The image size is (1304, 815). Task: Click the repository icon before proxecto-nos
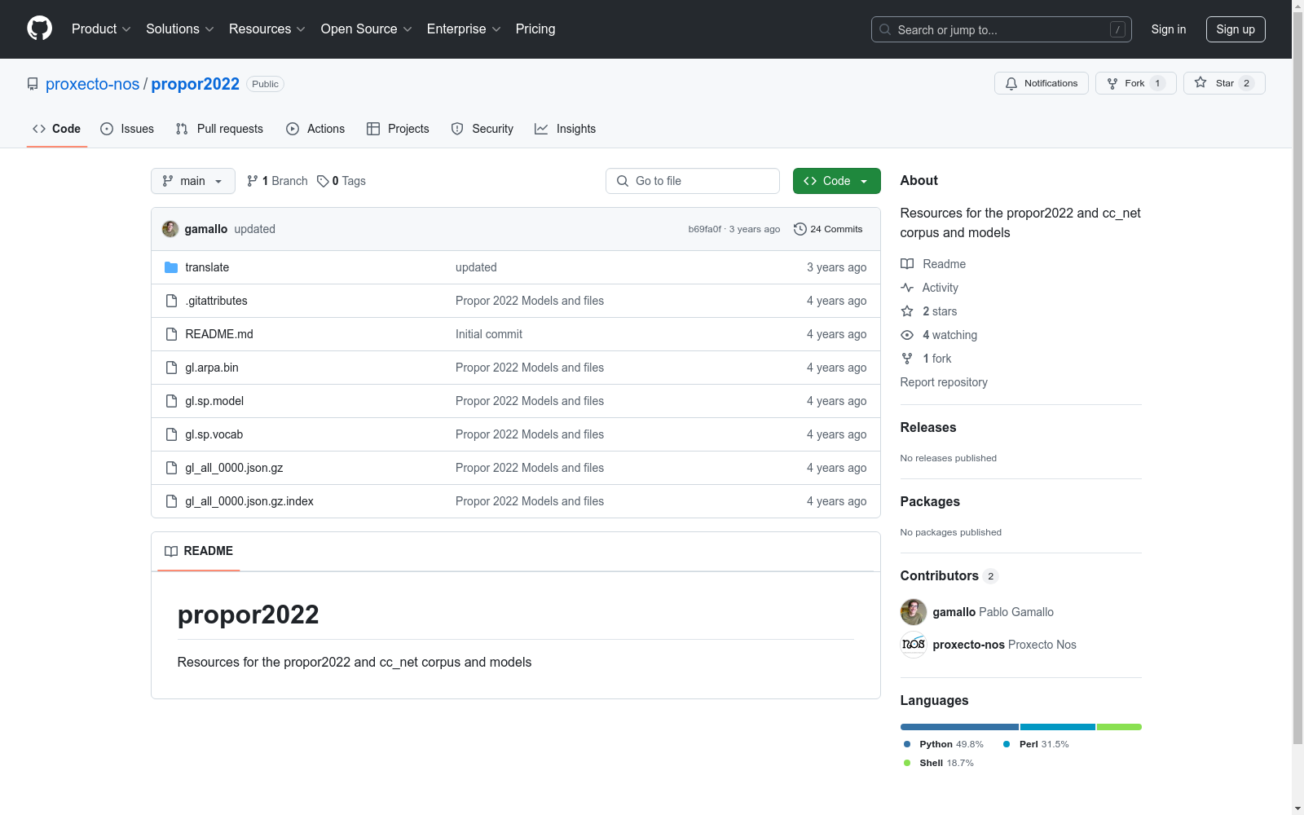click(33, 84)
